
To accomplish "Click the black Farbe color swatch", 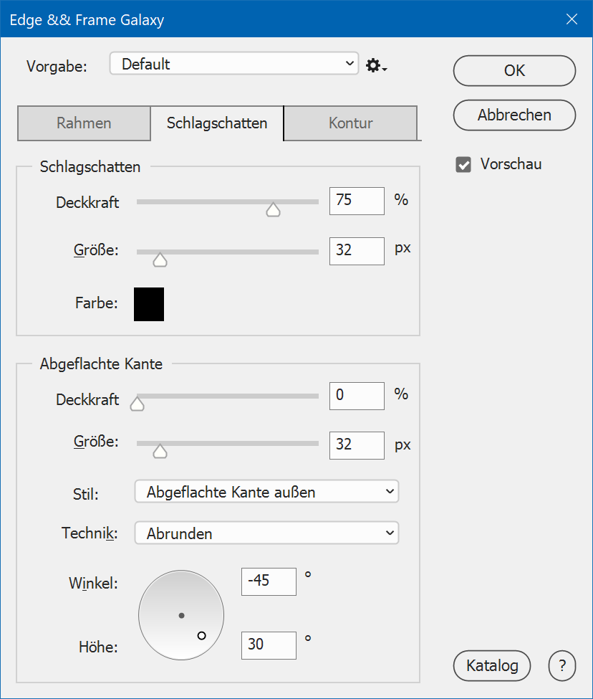I will 149,304.
